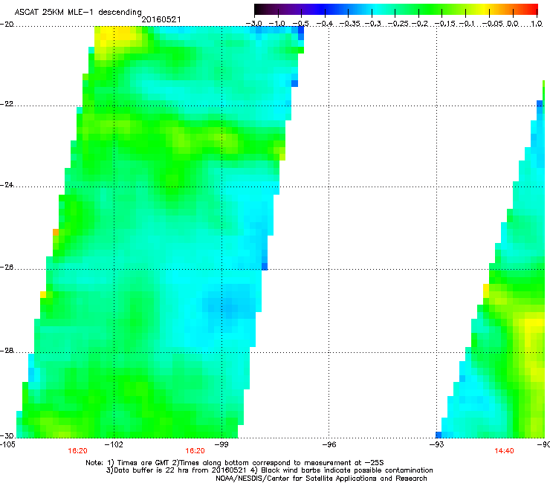
Task: Click the 16:20 time between -105 and -102
Action: click(77, 451)
